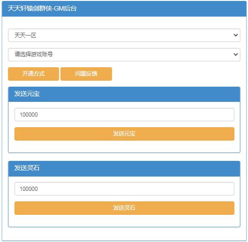Click the blue 发送元宝 panel header
The height and width of the screenshot is (242, 248).
[x=124, y=94]
